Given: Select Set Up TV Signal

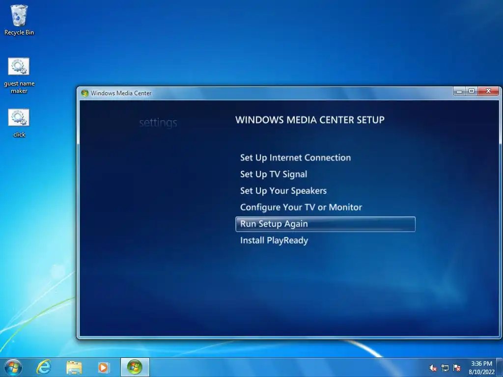Looking at the screenshot, I should pos(274,174).
